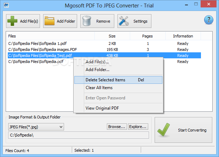Click the wrench and screwdriver Settings icon
Image resolution: width=219 pixels, height=157 pixels.
[x=124, y=21]
